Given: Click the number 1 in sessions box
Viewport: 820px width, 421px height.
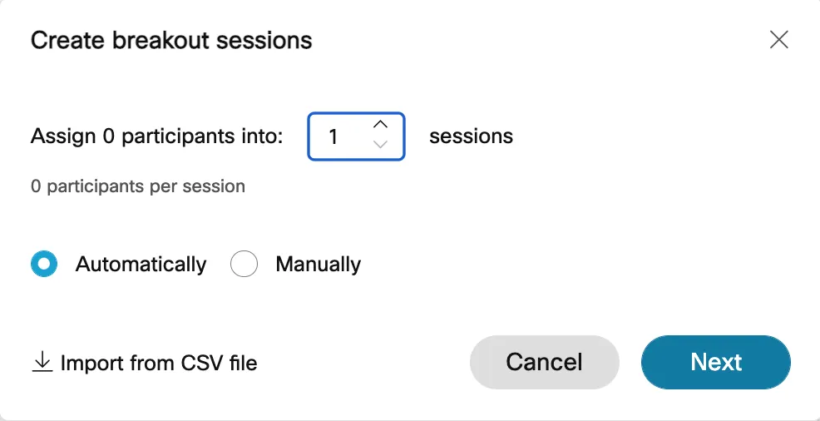Looking at the screenshot, I should pyautogui.click(x=333, y=136).
